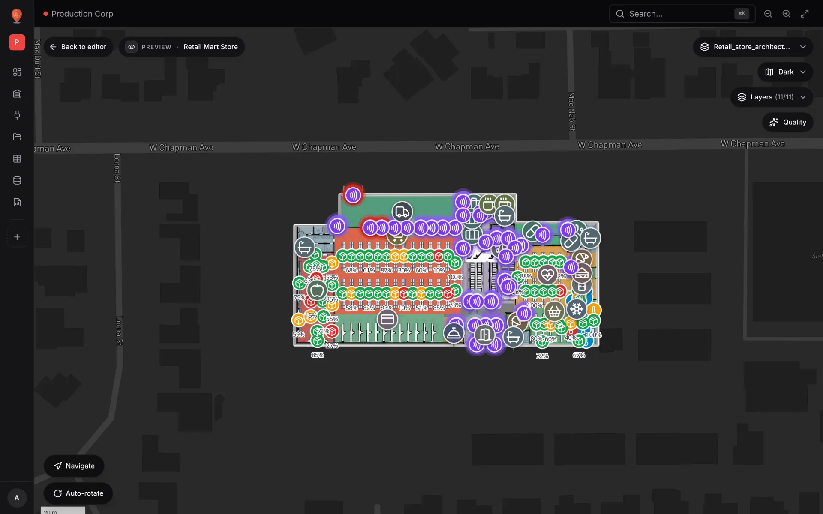Click the red-ringed beacon marker above the store

[x=353, y=195]
